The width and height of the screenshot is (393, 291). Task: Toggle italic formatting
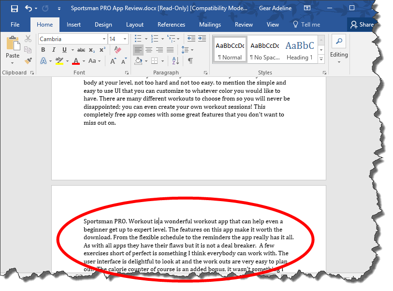[54, 49]
